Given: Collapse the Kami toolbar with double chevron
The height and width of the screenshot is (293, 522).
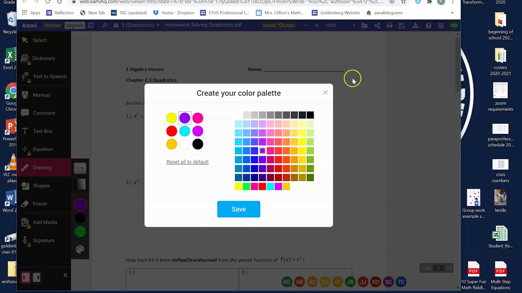Looking at the screenshot, I should pyautogui.click(x=65, y=275).
